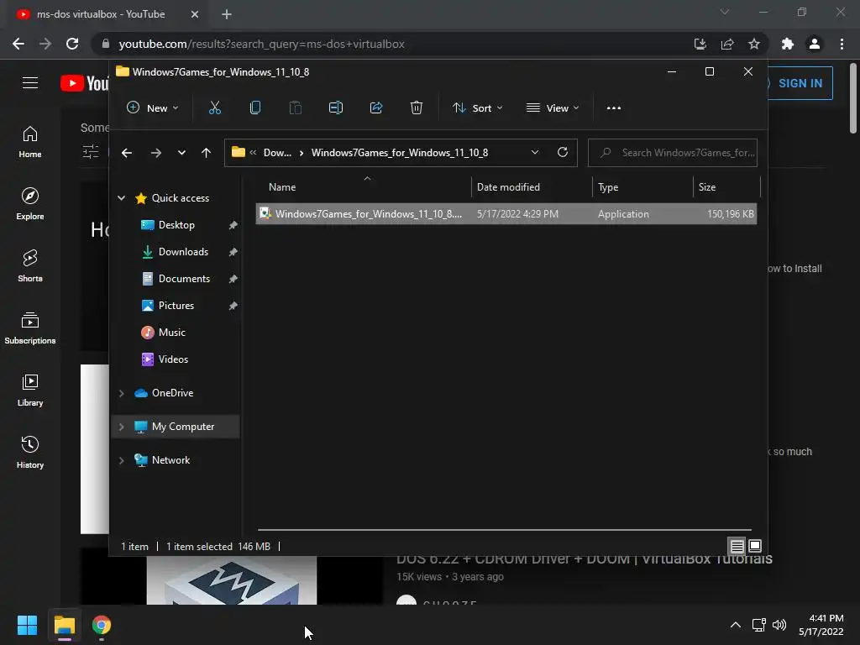Expand the Network tree node

tap(122, 460)
